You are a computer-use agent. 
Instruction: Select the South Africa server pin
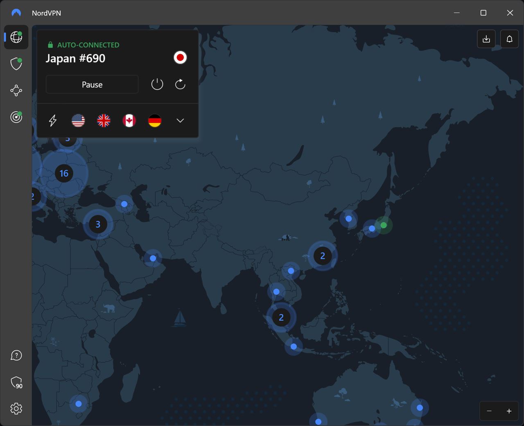coord(79,403)
